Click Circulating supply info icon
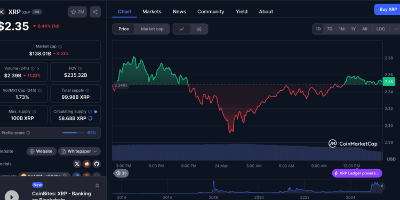 (90, 112)
